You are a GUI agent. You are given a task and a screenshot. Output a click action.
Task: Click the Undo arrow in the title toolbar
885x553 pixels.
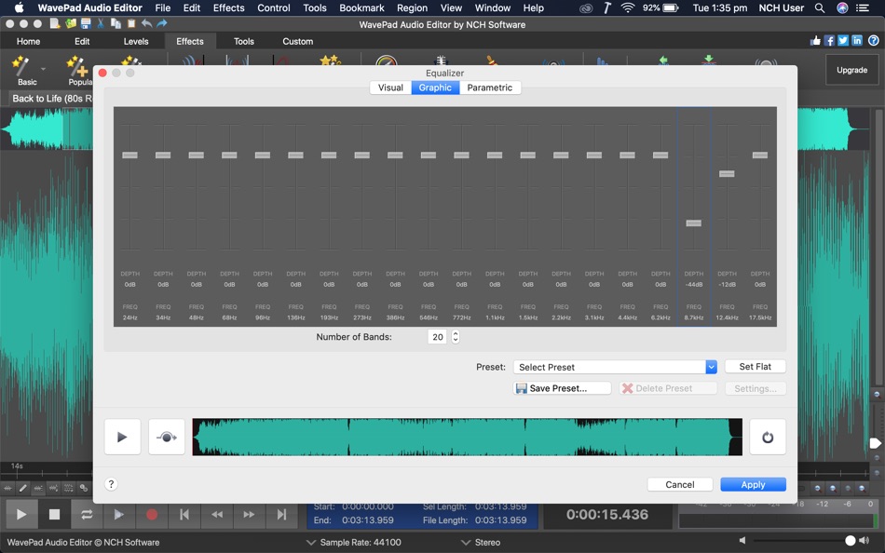tap(146, 23)
